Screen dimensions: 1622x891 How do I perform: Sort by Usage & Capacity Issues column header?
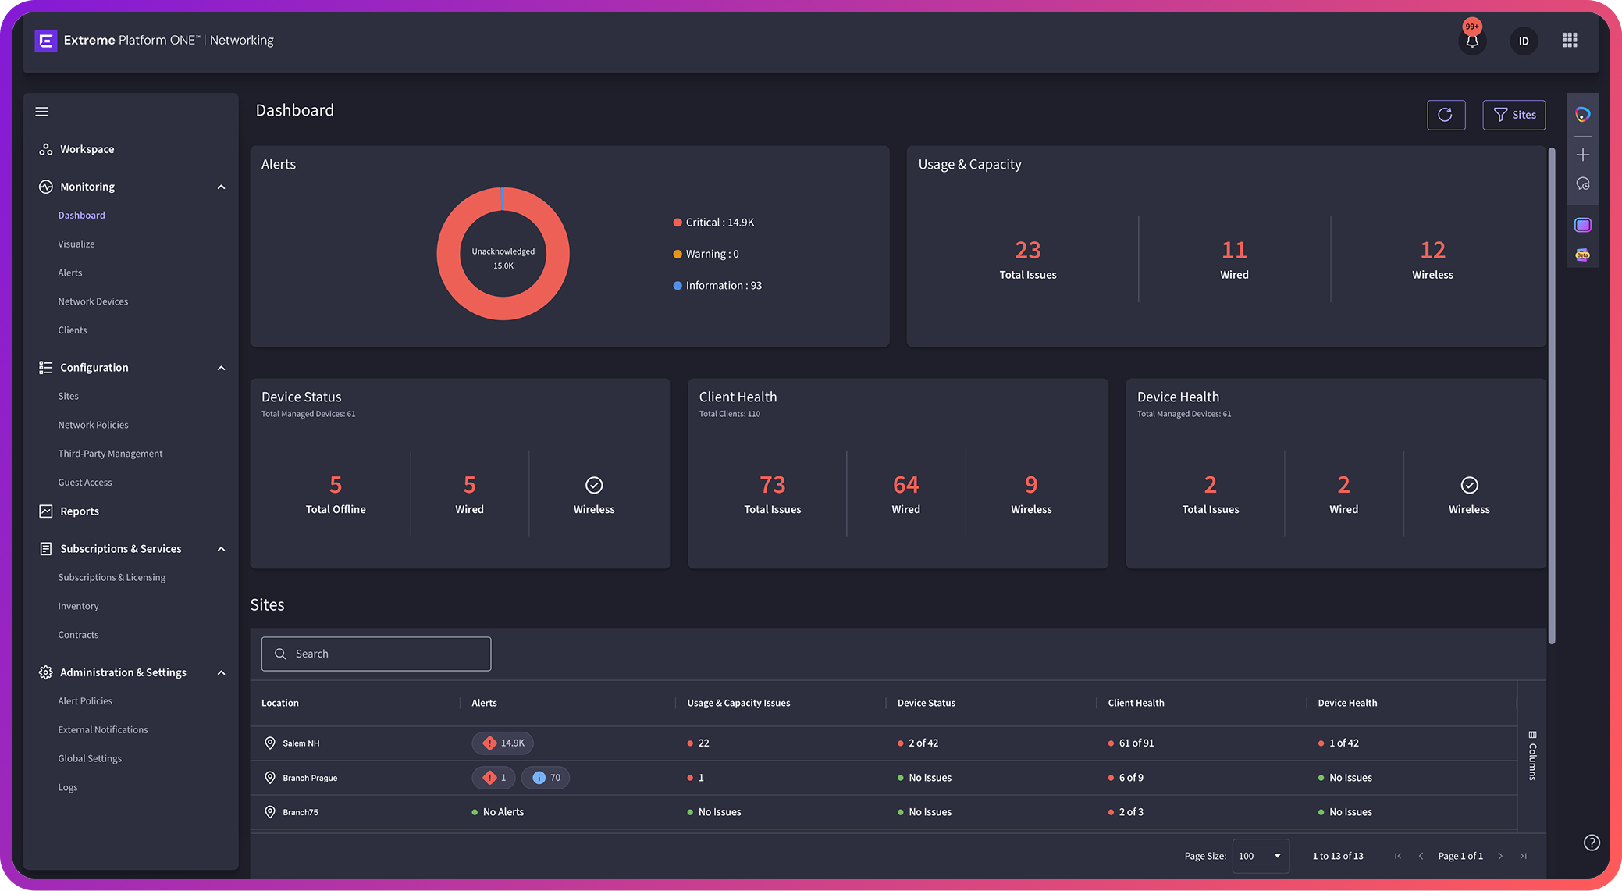[x=738, y=704]
